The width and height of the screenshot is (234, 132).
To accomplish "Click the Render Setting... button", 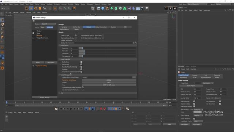I will tap(45, 97).
